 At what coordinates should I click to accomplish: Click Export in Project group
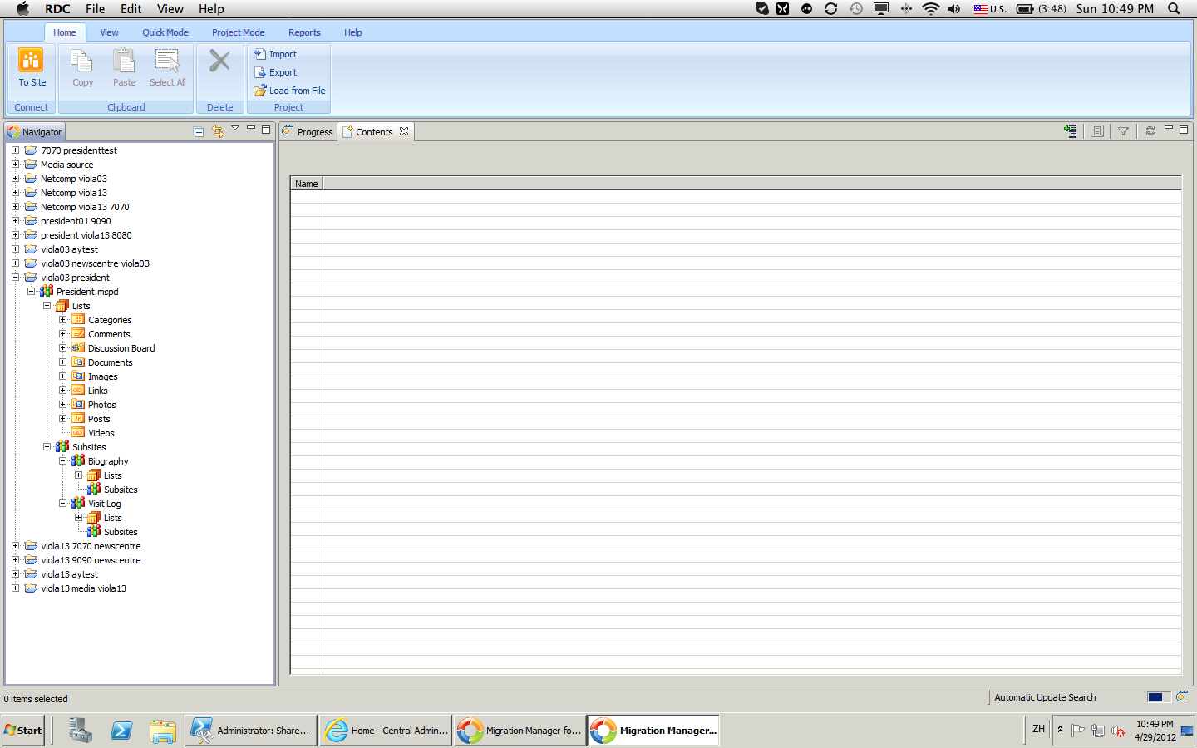point(275,72)
